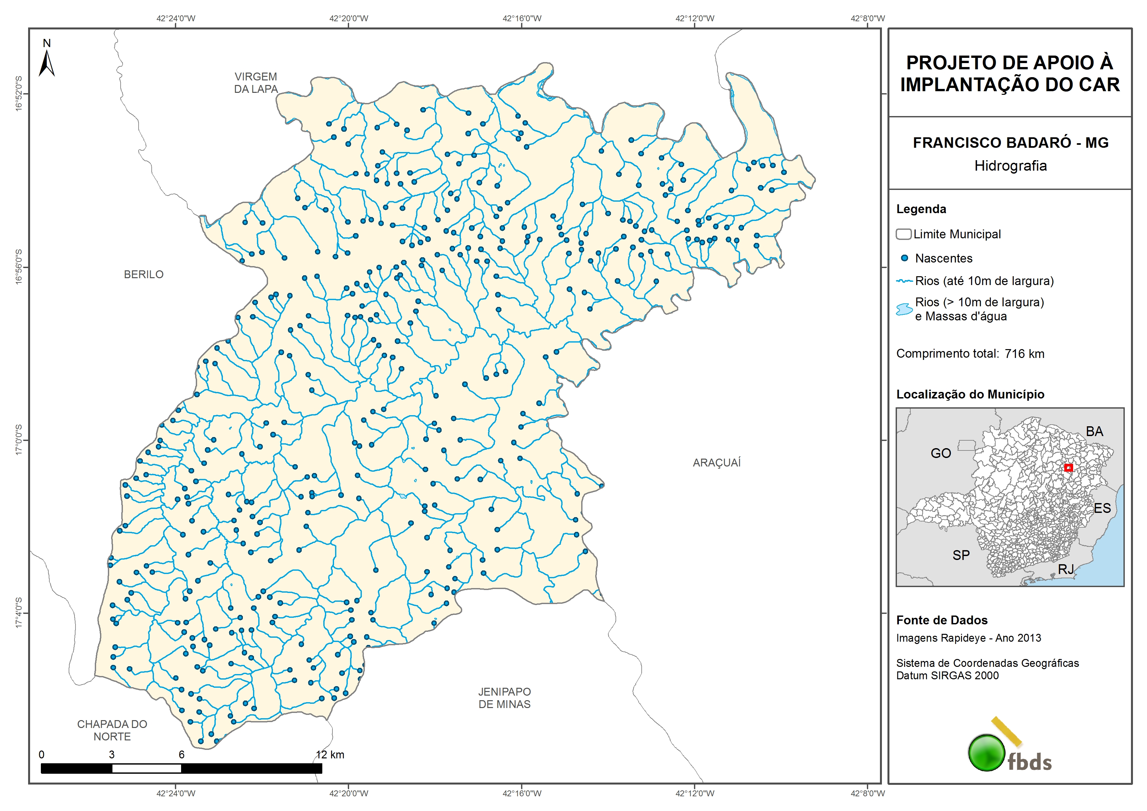Click the CHAPADA DO NORTE label
Screen dimensions: 1147x811
click(x=112, y=730)
